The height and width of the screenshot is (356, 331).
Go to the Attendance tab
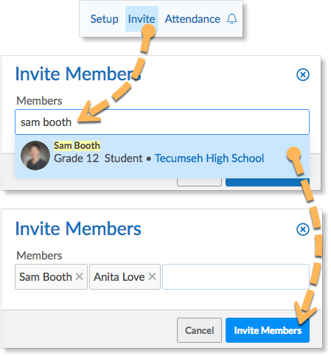192,19
